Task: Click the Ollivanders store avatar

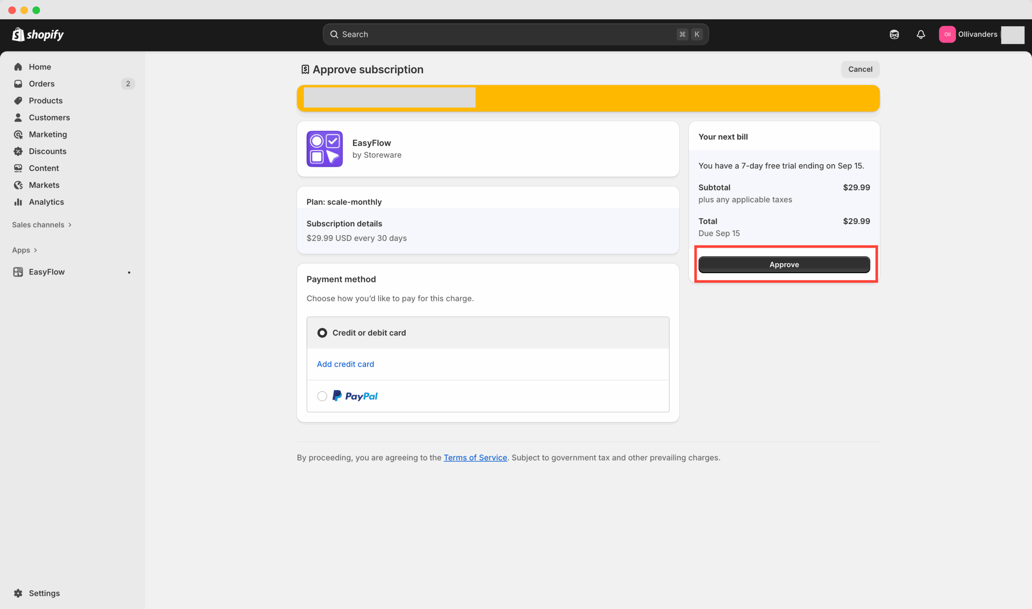Action: (947, 35)
